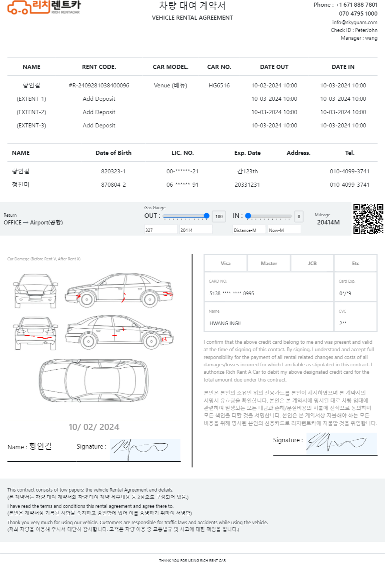This screenshot has width=385, height=563.
Task: Click the Card Exp. field
Action: click(x=355, y=287)
